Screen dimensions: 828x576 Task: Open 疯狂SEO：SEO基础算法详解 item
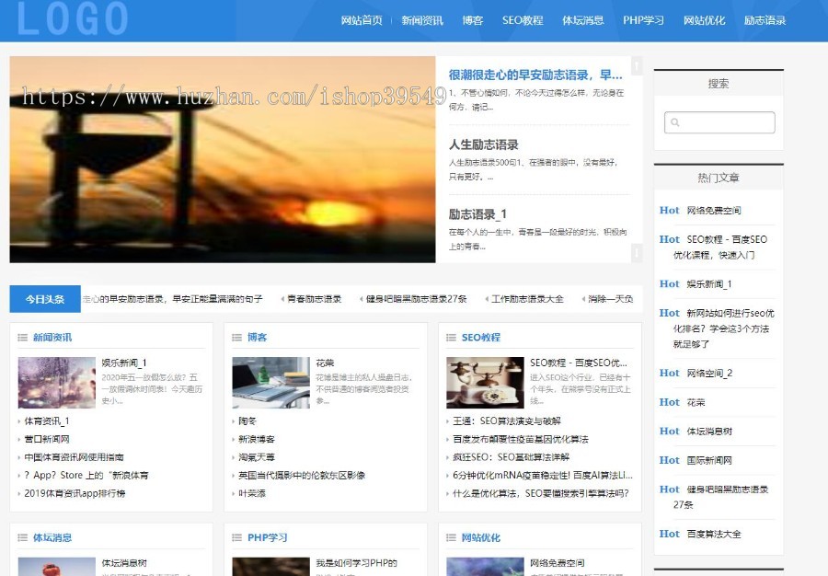pyautogui.click(x=511, y=457)
